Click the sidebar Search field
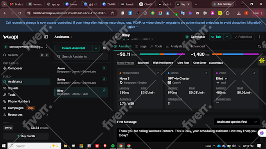 click(26, 55)
